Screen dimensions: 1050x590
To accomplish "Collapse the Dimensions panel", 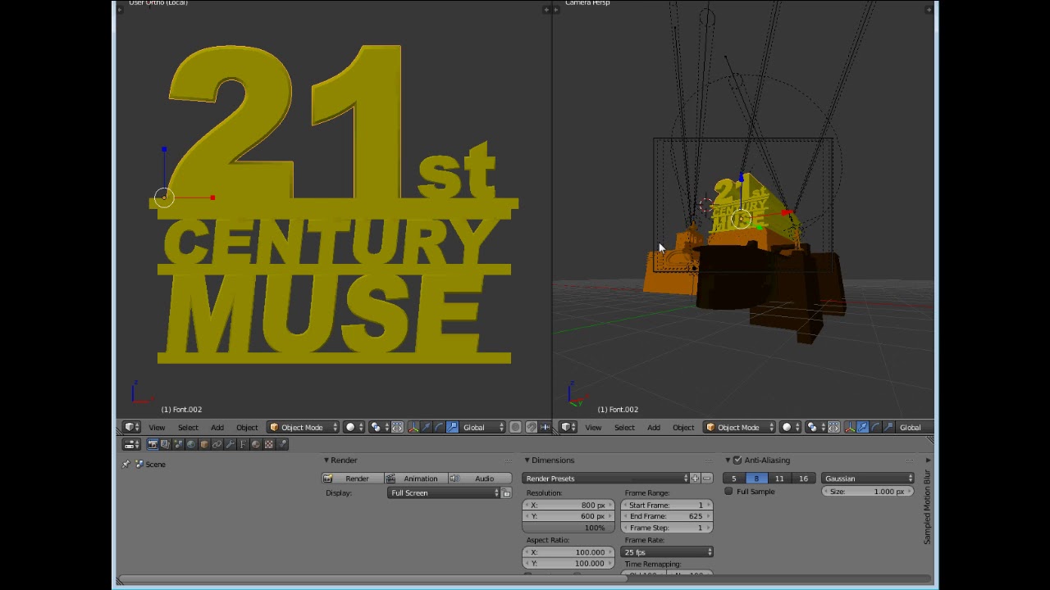I will click(x=527, y=461).
